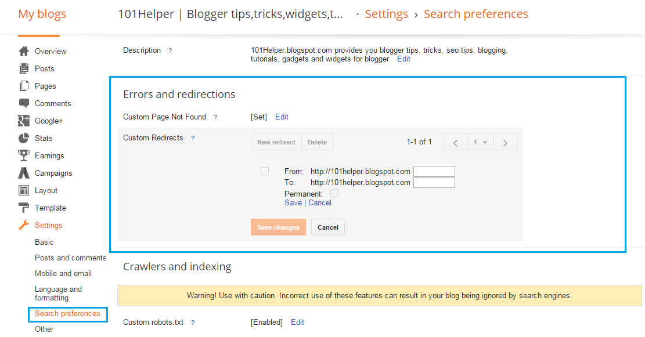
Task: Click the Google+ icon in sidebar
Action: [24, 121]
